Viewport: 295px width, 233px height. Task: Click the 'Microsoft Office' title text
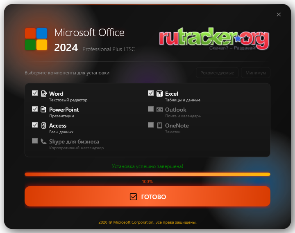coord(89,32)
